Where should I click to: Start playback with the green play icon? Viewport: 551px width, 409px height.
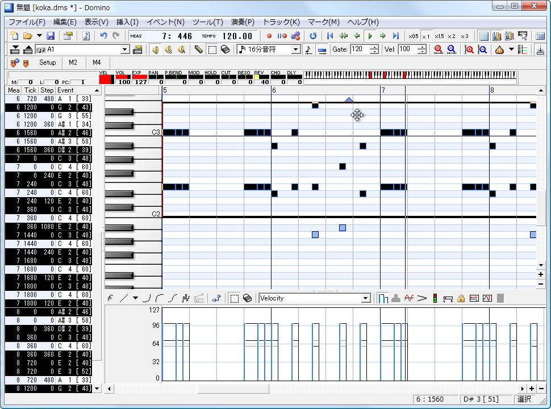[370, 35]
